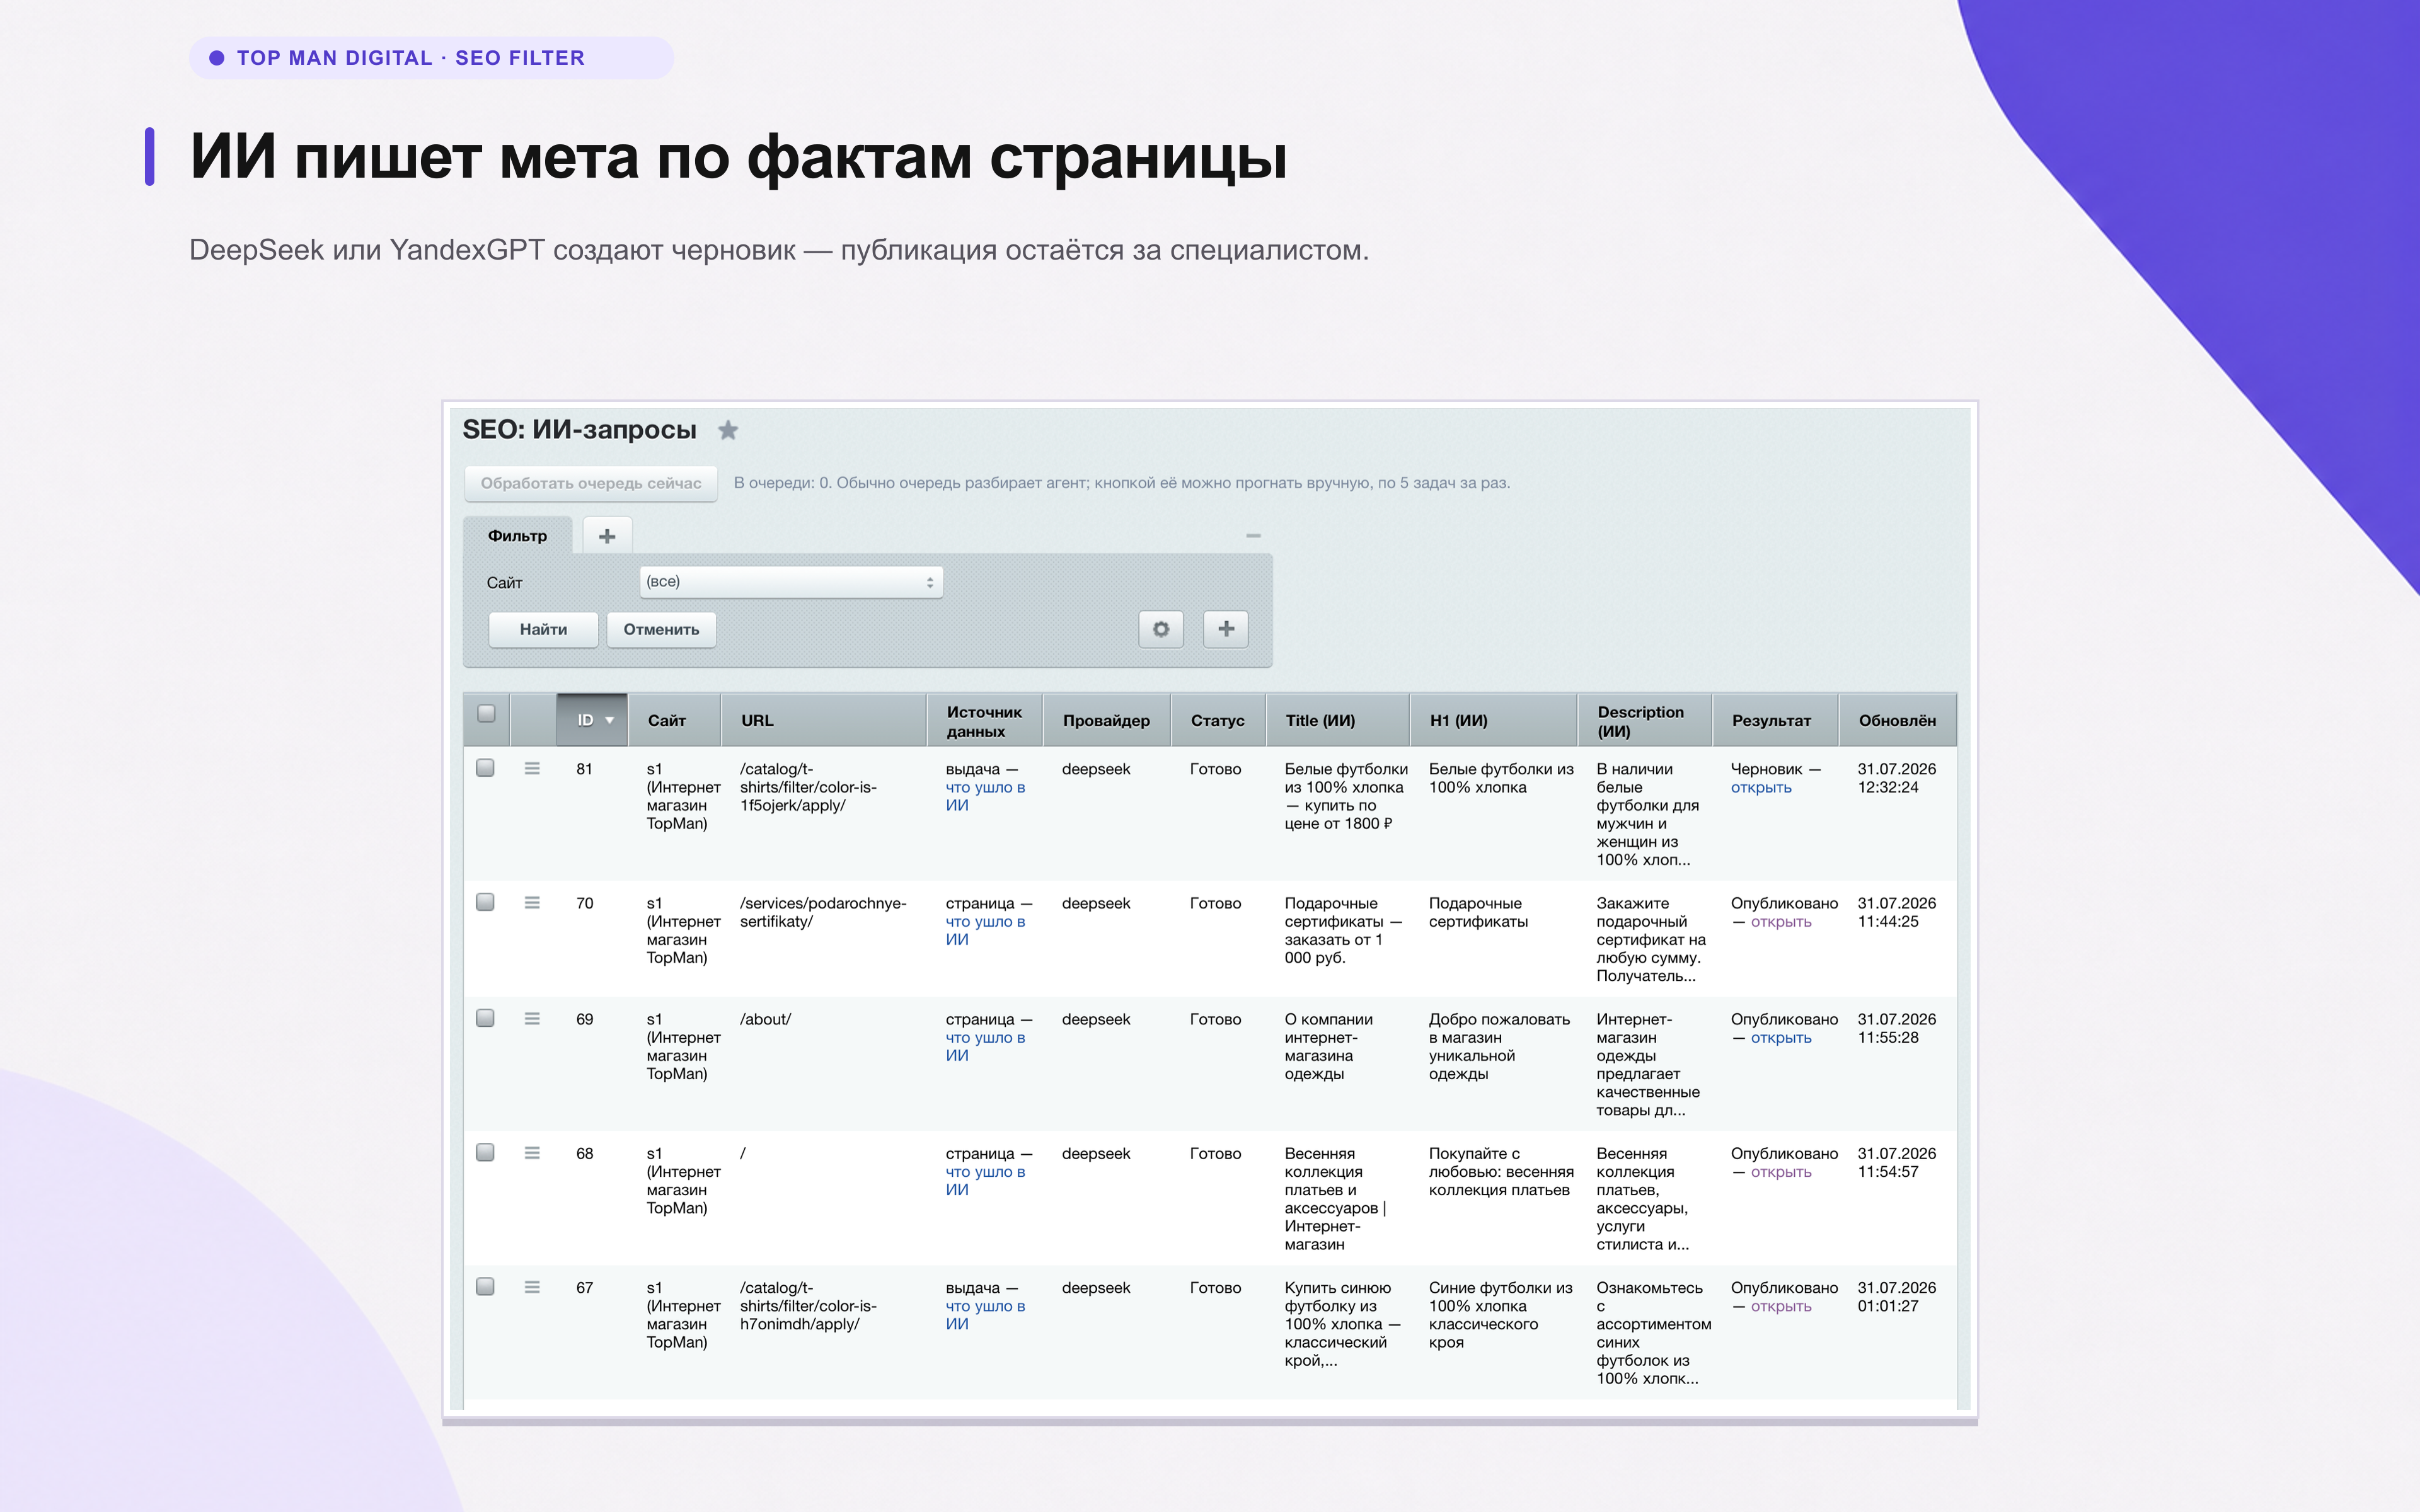The height and width of the screenshot is (1512, 2420).
Task: Switch to the Фильтр tab
Action: pos(517,536)
